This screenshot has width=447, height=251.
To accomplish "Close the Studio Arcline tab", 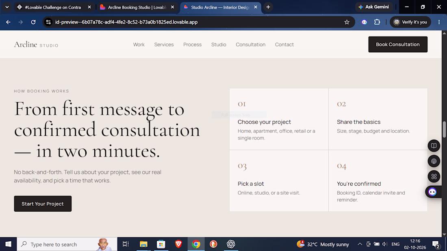I will click(256, 7).
